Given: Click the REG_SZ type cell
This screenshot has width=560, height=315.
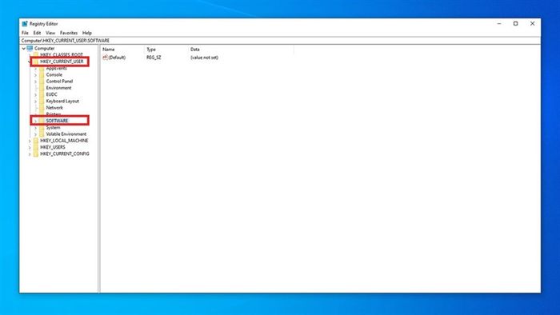Looking at the screenshot, I should click(154, 57).
